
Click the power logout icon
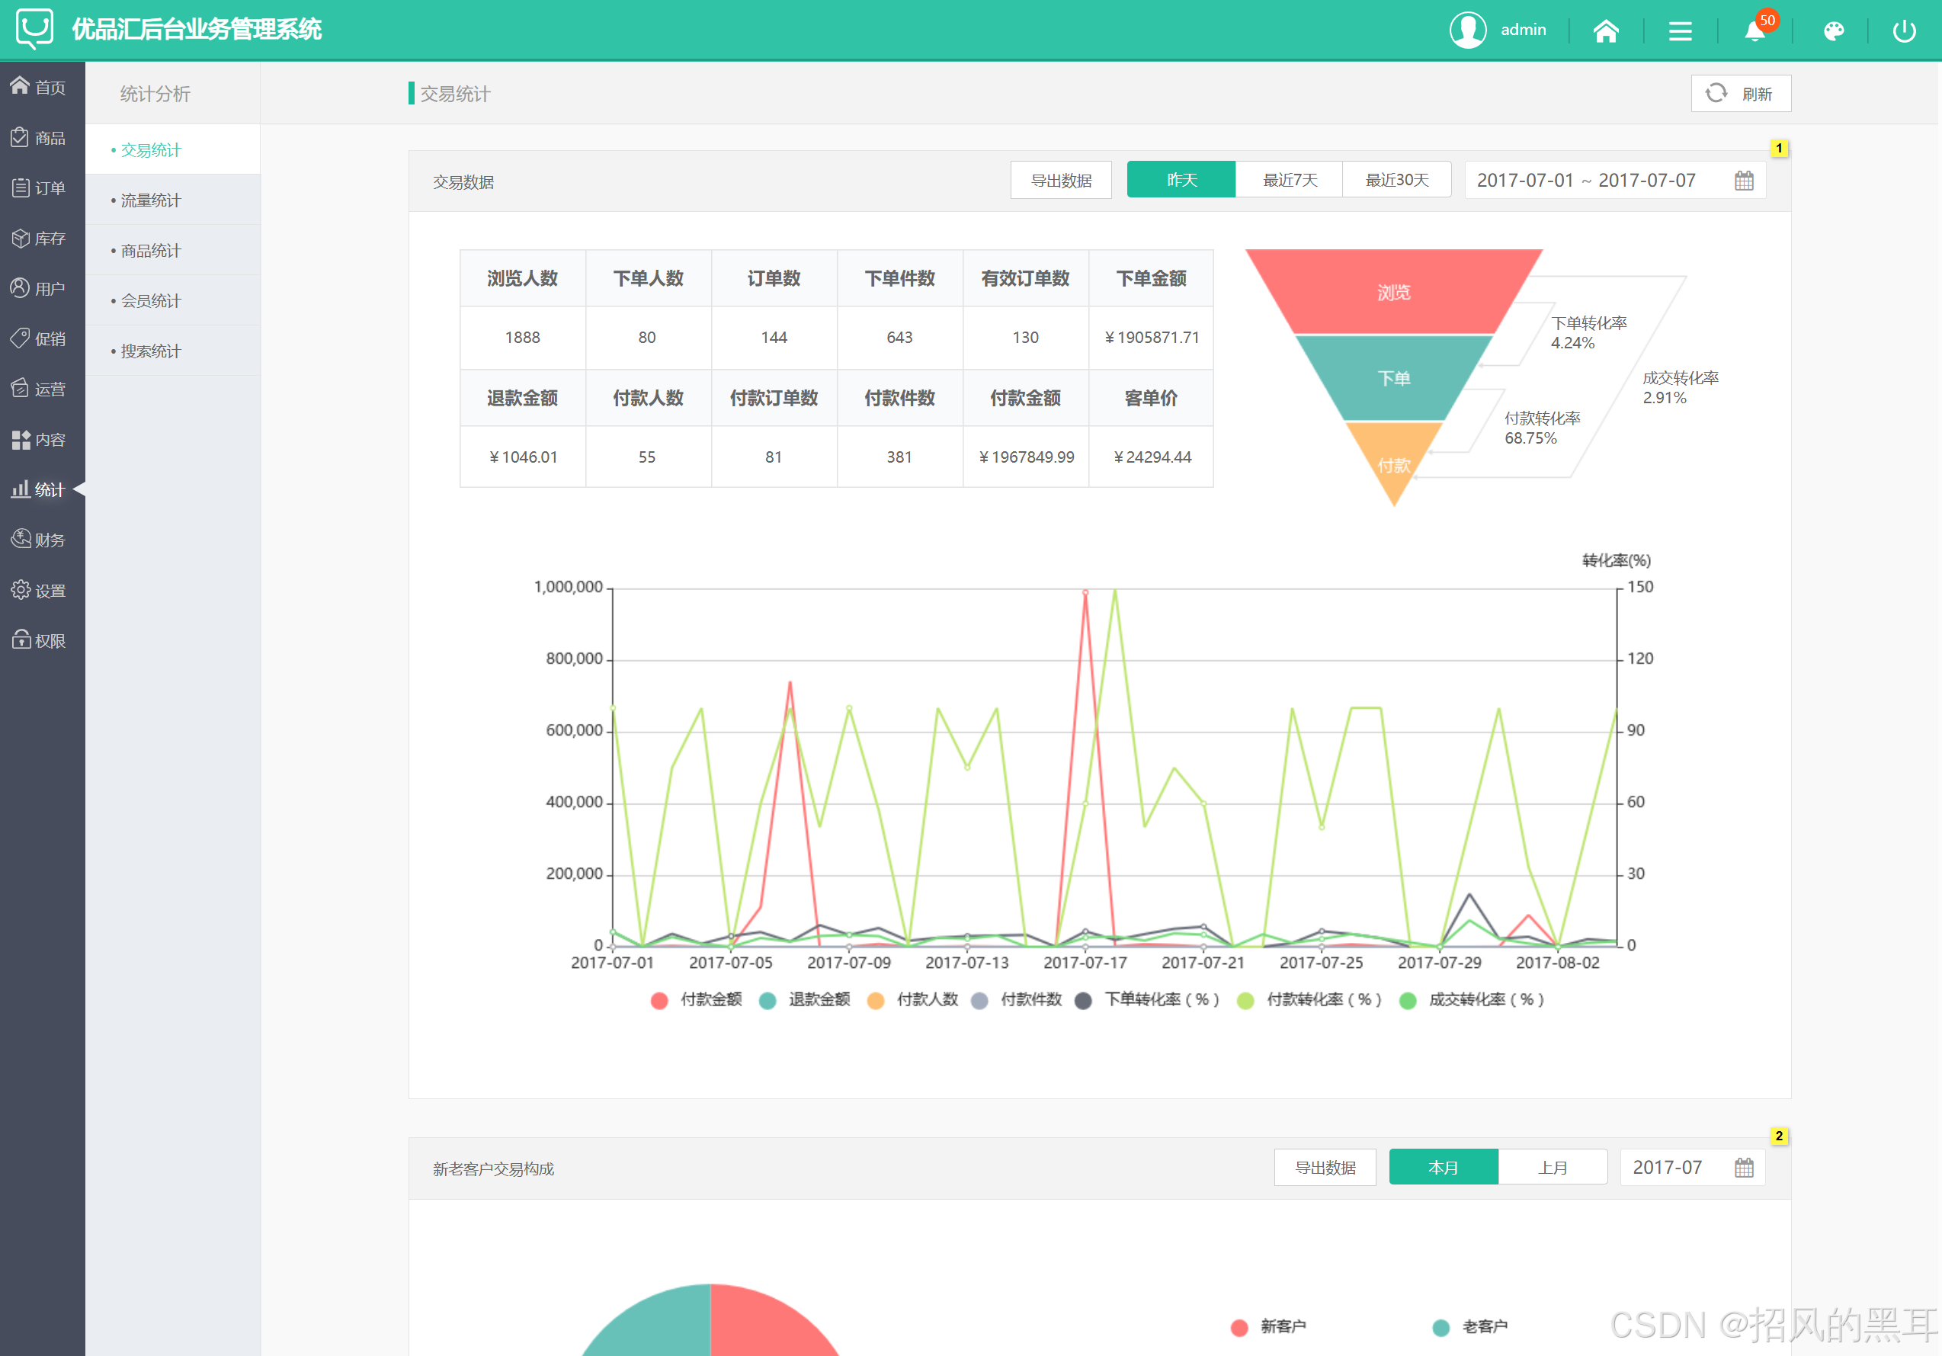click(1903, 31)
